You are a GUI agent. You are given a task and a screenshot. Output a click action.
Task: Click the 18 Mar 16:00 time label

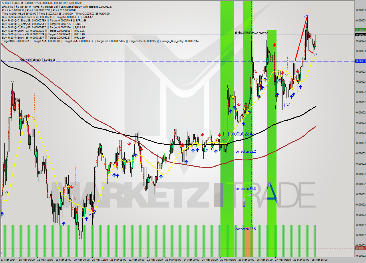pyautogui.click(x=45, y=260)
